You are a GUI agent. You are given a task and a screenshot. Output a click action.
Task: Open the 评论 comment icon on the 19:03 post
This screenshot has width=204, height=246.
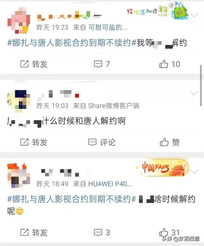92,142
